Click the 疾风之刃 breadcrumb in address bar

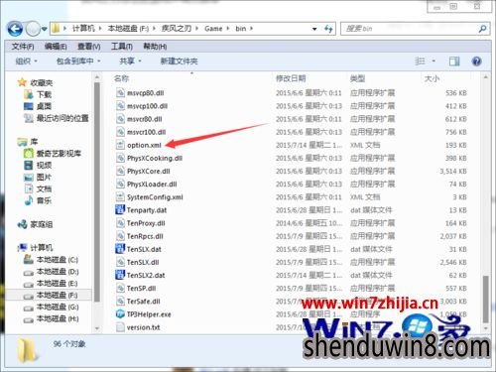[177, 29]
